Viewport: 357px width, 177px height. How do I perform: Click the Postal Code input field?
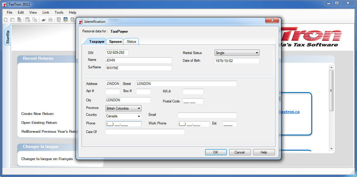click(193, 101)
